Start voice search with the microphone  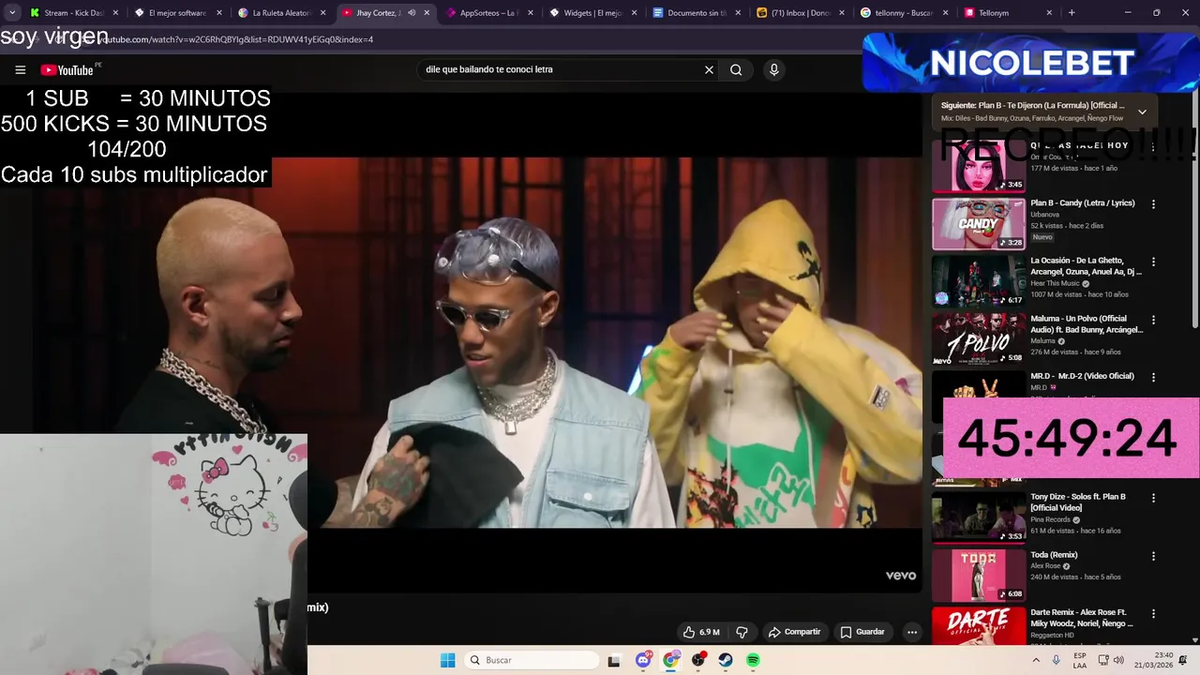[773, 69]
